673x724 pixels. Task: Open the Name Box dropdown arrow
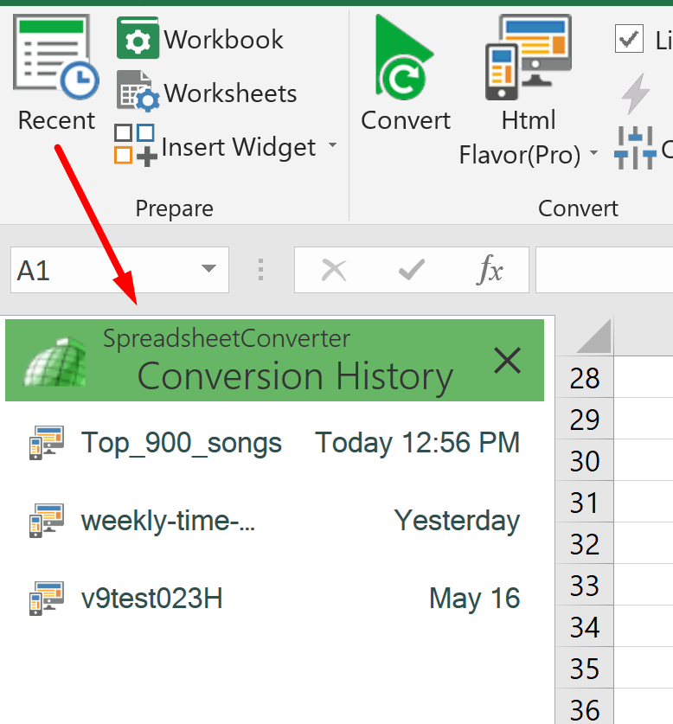point(208,269)
